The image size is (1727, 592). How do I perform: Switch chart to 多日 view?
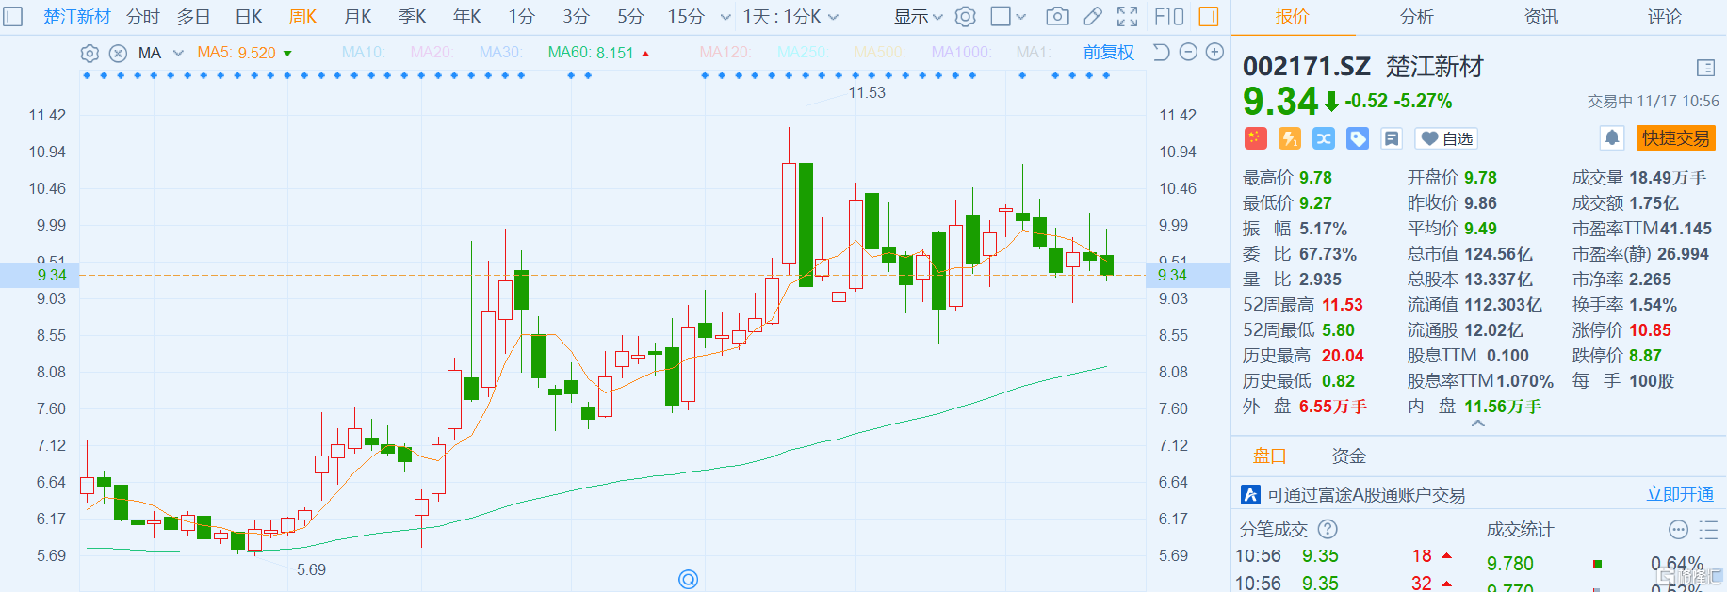(x=194, y=17)
